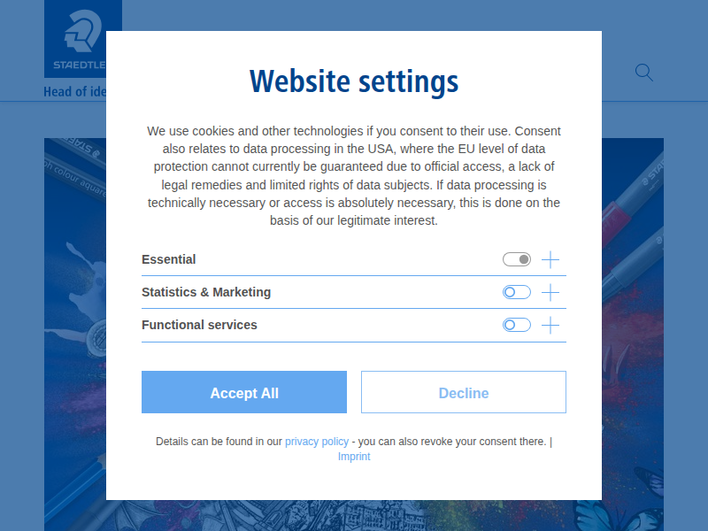Click the dimmed pens artwork left of the dialog

click(74, 310)
